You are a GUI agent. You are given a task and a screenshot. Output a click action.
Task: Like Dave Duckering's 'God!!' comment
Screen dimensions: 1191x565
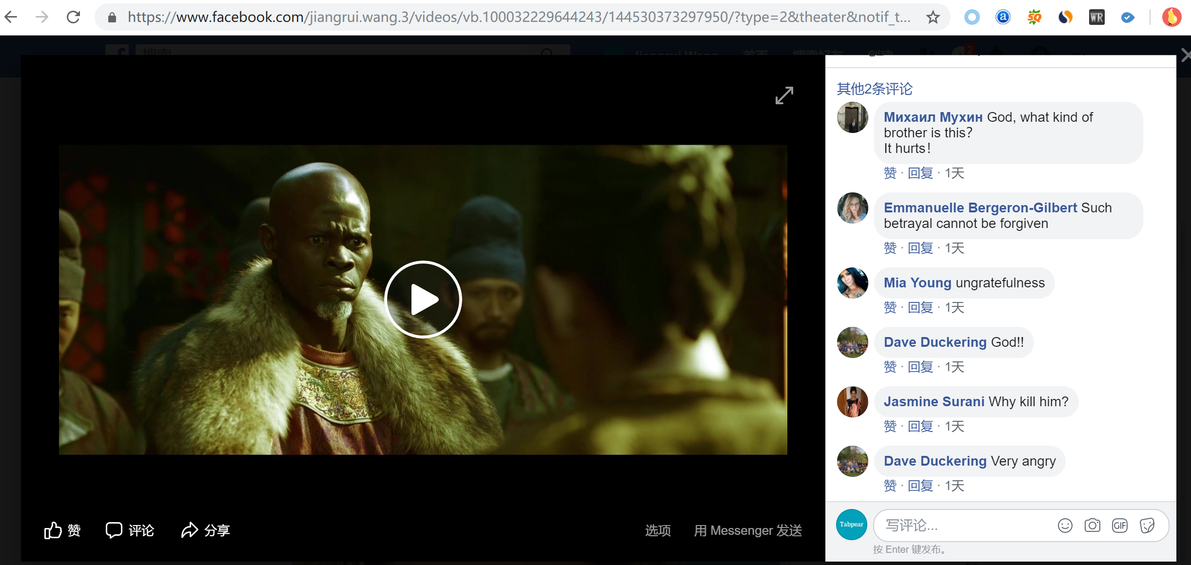(890, 367)
